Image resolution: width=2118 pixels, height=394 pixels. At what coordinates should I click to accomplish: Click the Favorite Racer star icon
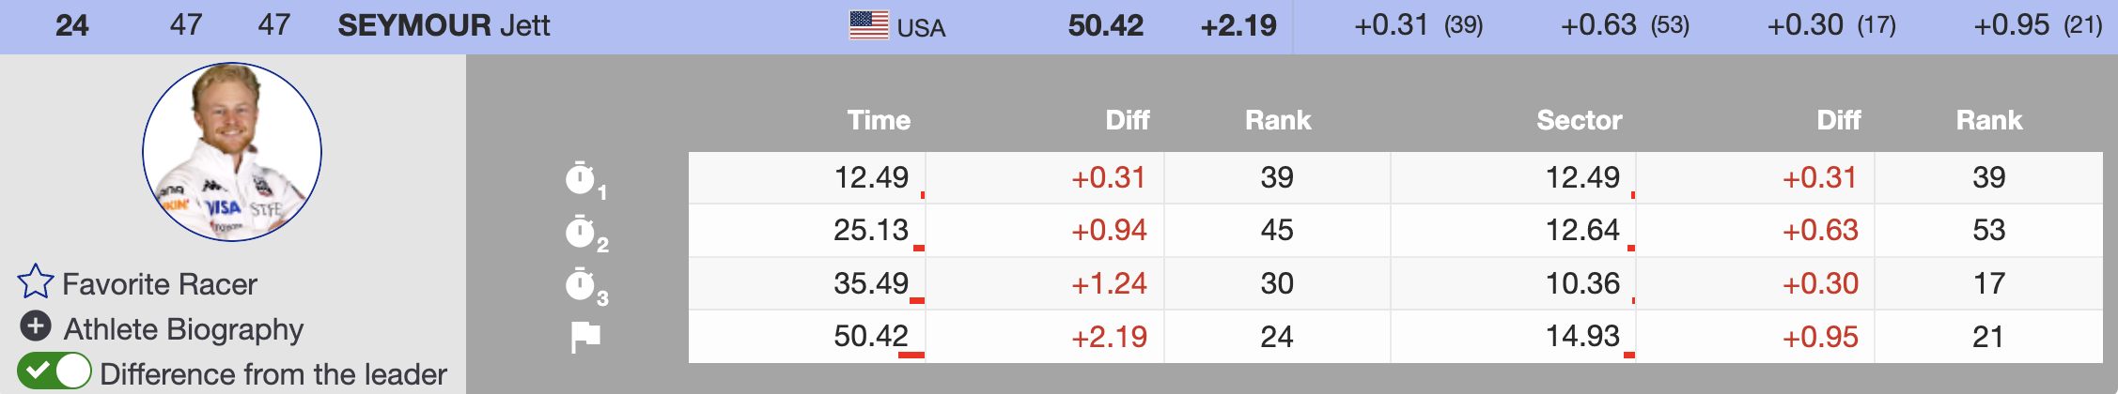(36, 281)
